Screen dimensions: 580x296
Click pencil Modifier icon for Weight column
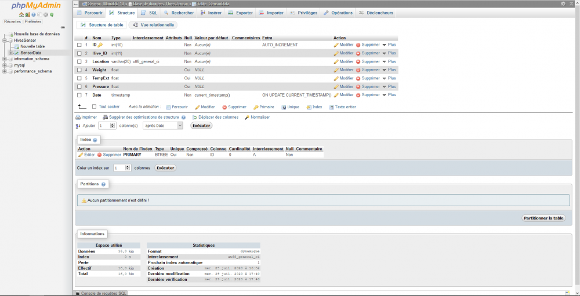click(x=336, y=70)
